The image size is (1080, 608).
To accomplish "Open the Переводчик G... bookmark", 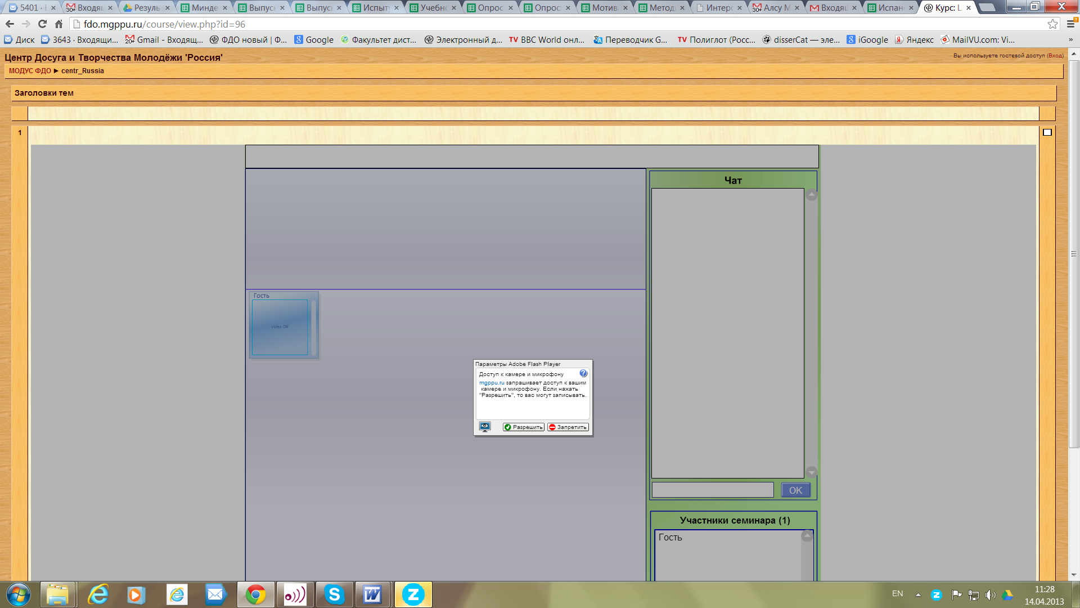I will pyautogui.click(x=631, y=40).
